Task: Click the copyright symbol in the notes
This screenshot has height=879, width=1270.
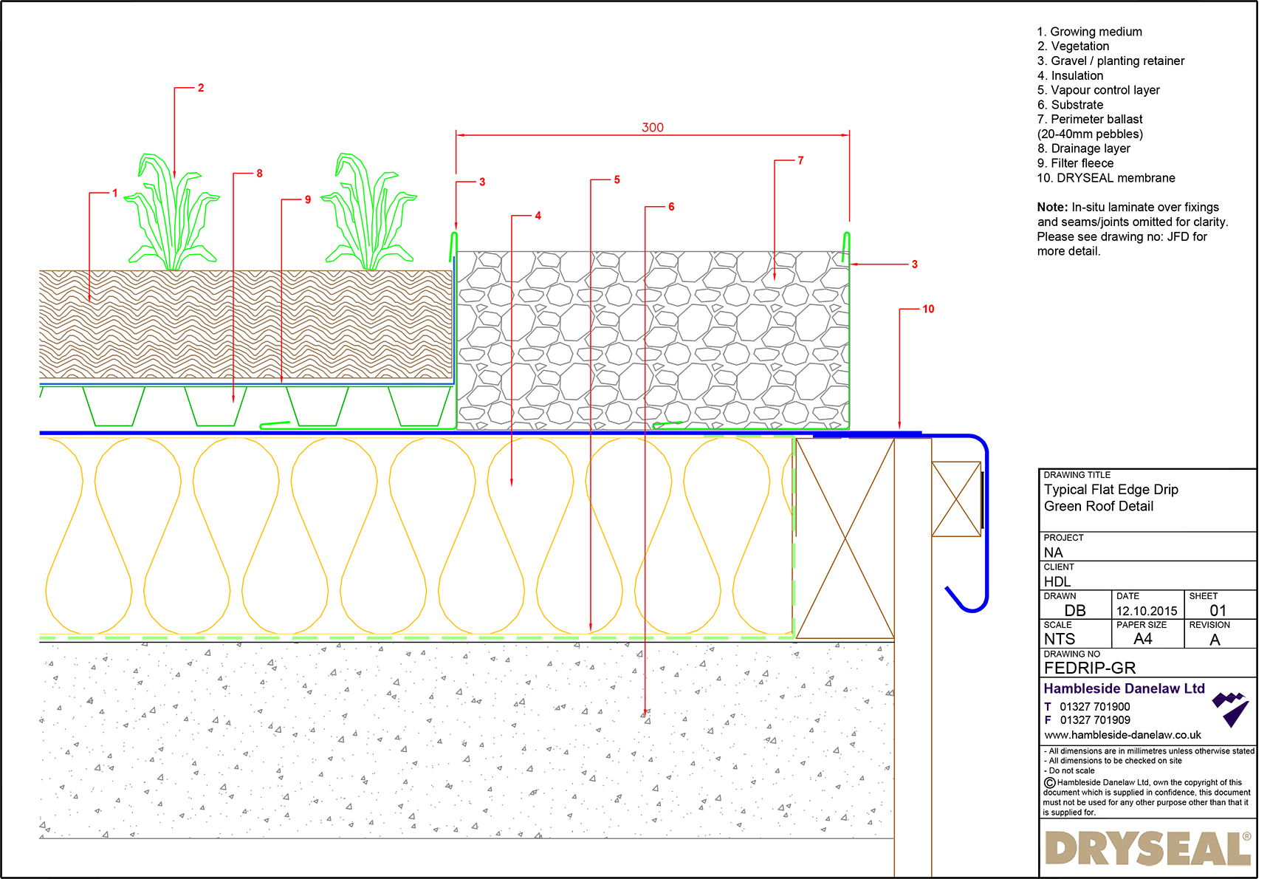Action: click(x=1048, y=781)
